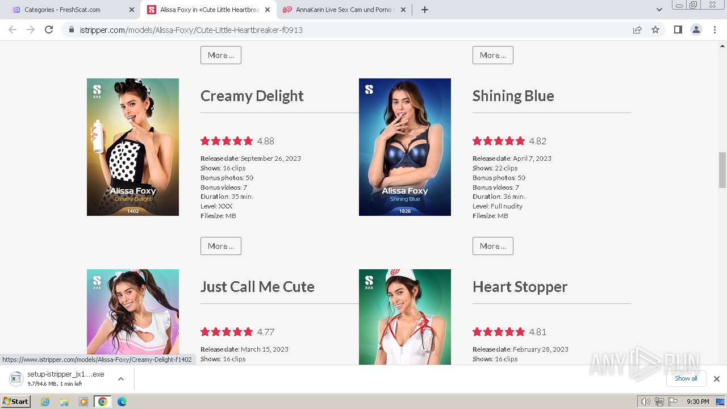727x409 pixels.
Task: Click the Shining Blue star rating
Action: pos(499,141)
